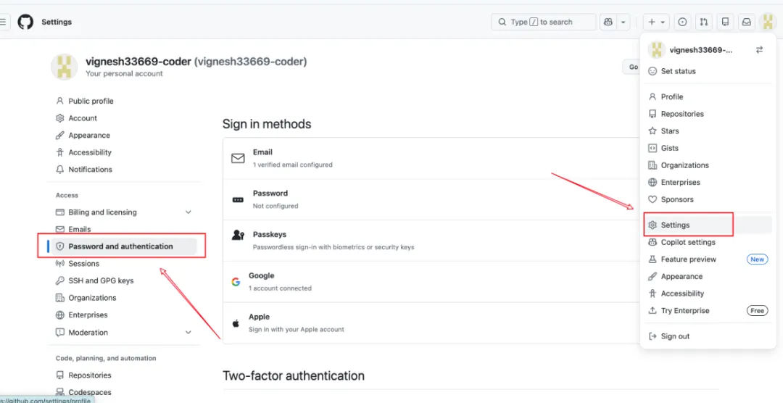This screenshot has width=783, height=403.
Task: Select Settings in the user menu
Action: click(x=675, y=225)
